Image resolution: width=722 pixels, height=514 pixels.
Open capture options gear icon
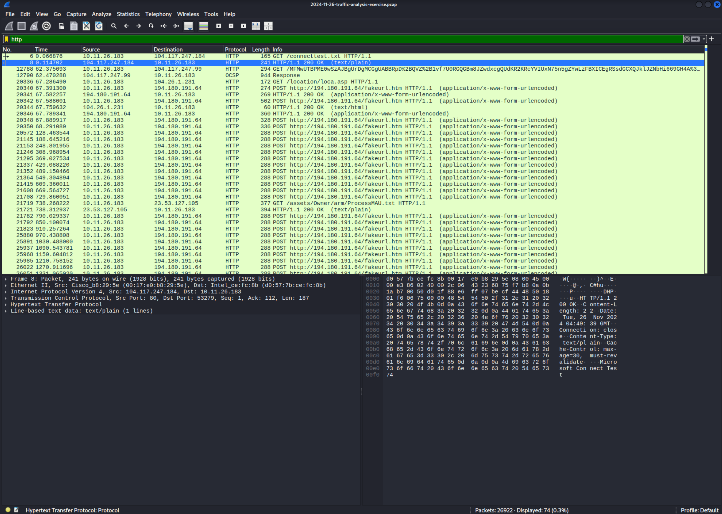(x=47, y=26)
